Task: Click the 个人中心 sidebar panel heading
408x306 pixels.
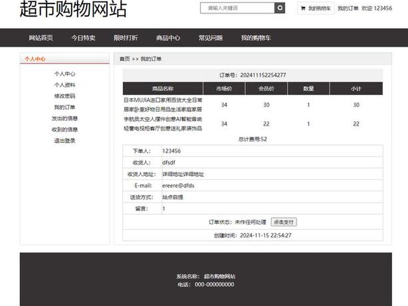Action: [x=35, y=59]
